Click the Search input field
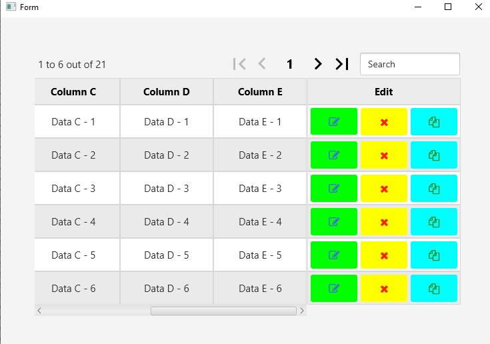Viewport: 490px width, 344px height. (410, 64)
